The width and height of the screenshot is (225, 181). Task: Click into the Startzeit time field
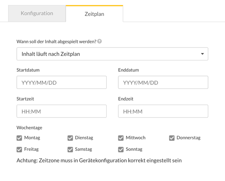tap(62, 111)
